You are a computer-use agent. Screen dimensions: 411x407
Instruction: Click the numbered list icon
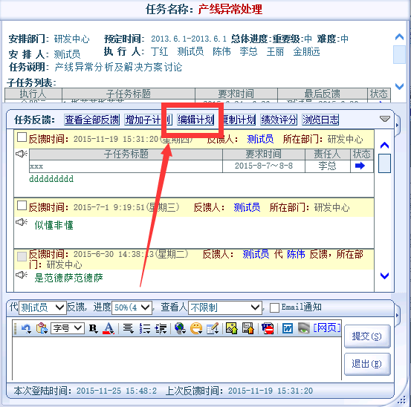tap(145, 328)
